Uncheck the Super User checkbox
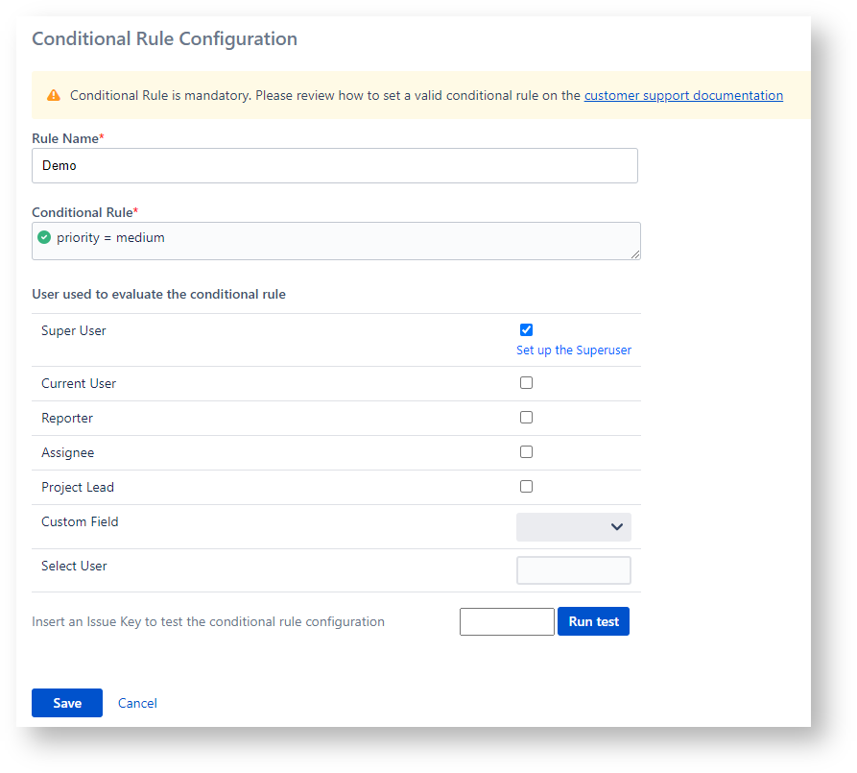The width and height of the screenshot is (857, 773). 526,329
